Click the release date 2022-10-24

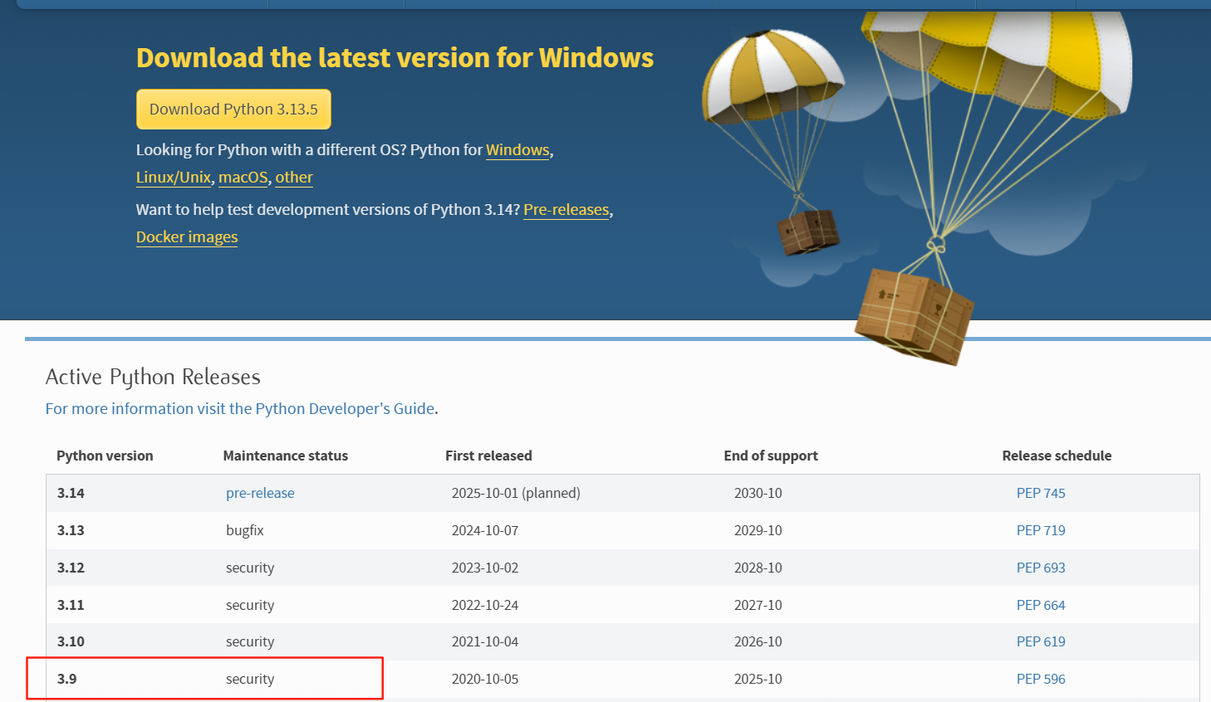485,605
